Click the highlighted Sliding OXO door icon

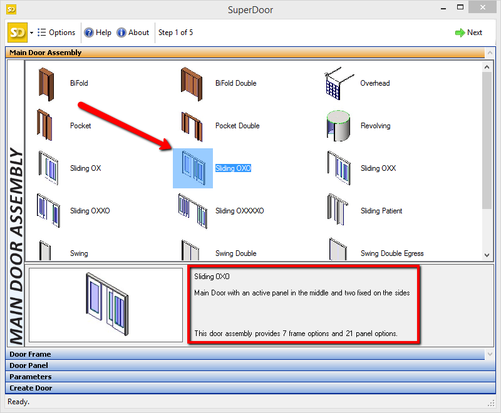[193, 168]
